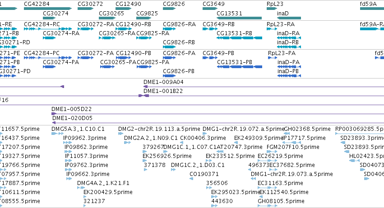Viewport: 384px width, 208px height.
Task: Select protein CG13531-PB label
Action: (235, 62)
